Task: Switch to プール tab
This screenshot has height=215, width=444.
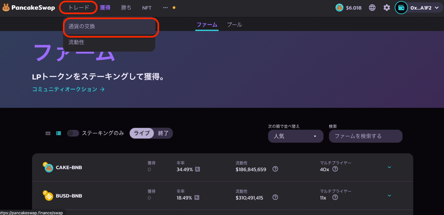Action: [x=234, y=25]
